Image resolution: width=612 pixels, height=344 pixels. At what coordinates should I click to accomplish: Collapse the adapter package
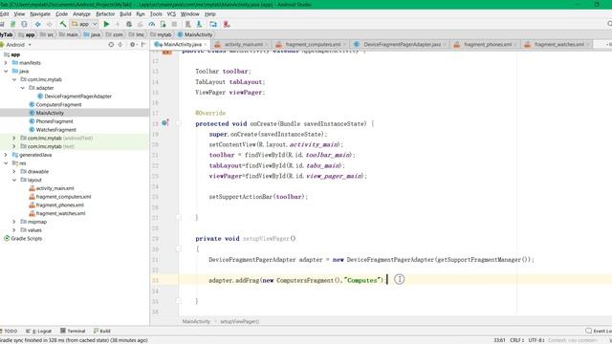[x=23, y=88]
